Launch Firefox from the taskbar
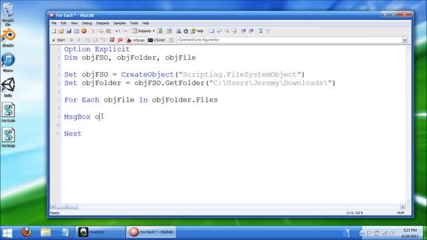427x240 pixels. [27, 232]
